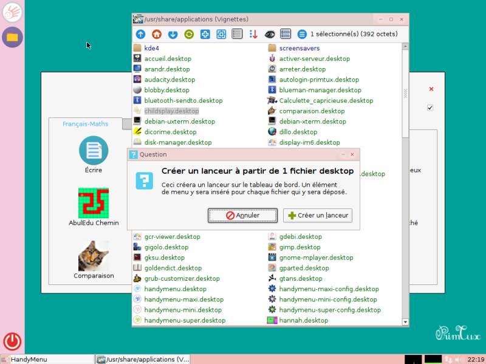
Task: Select hannah.desktop file
Action: [x=303, y=320]
